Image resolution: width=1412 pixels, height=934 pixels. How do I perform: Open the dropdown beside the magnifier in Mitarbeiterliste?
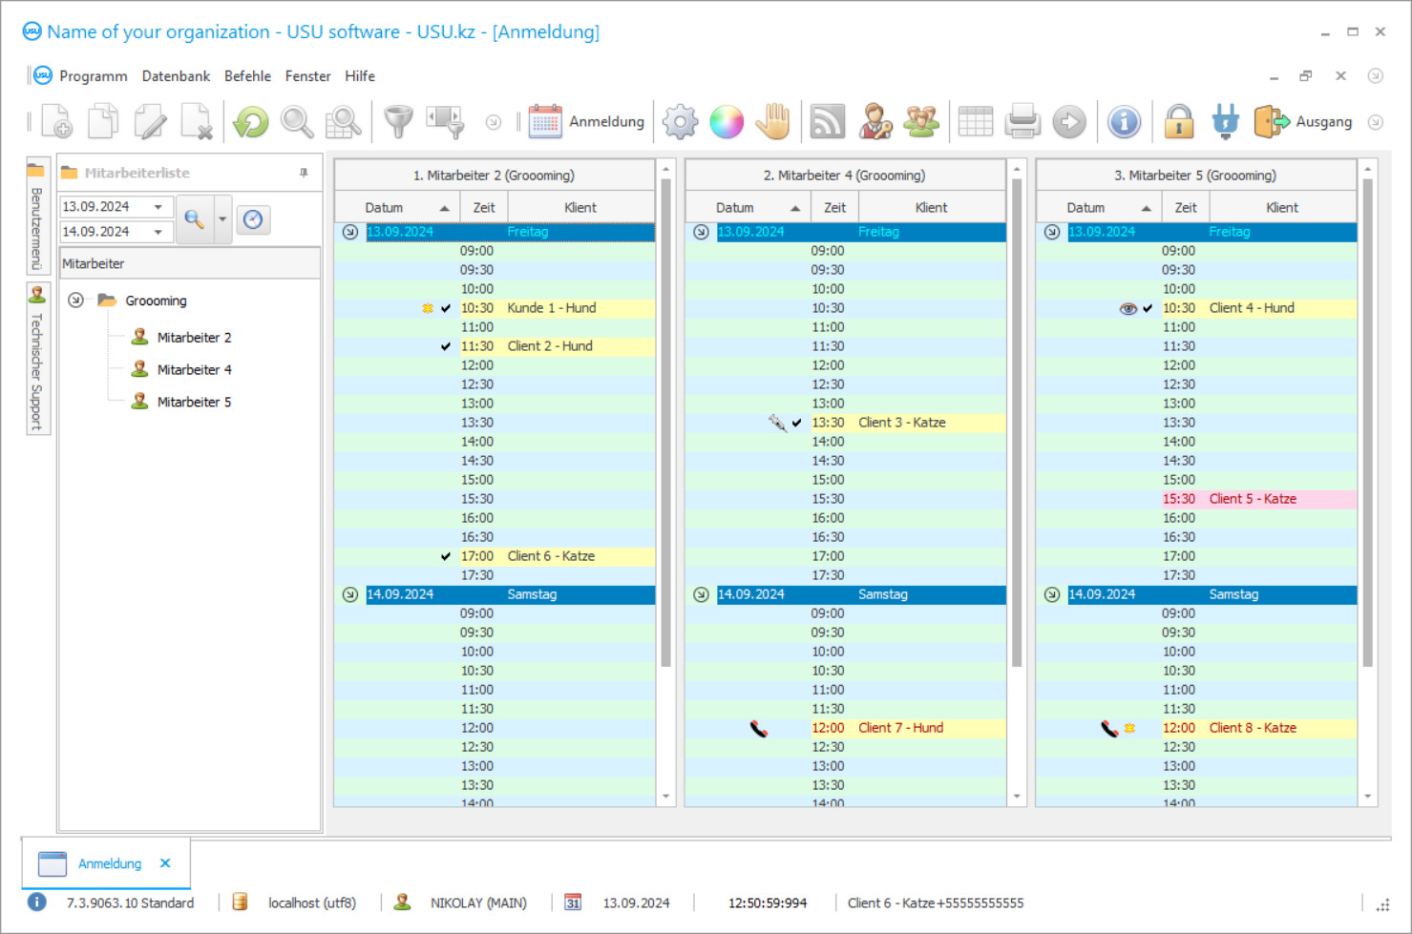click(221, 219)
